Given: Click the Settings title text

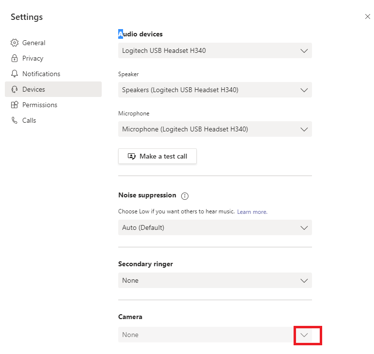Looking at the screenshot, I should click(x=27, y=17).
